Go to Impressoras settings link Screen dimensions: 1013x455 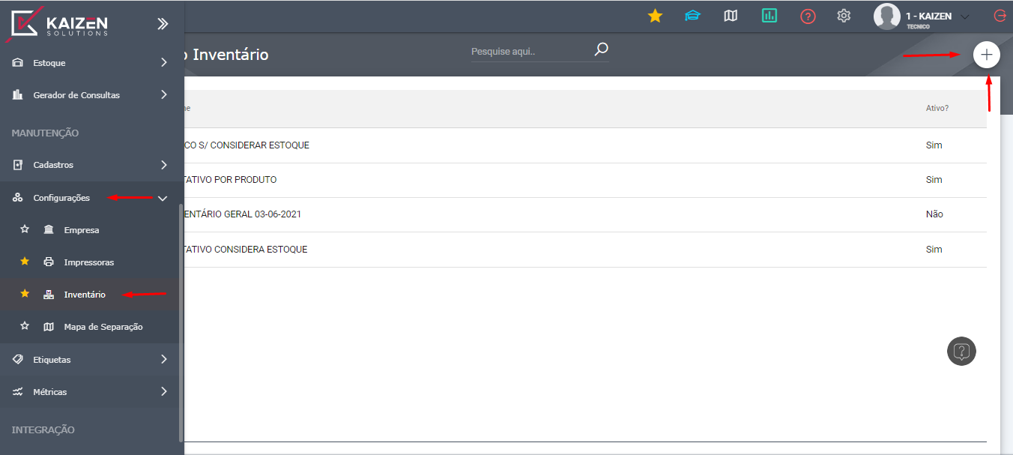[x=89, y=262]
